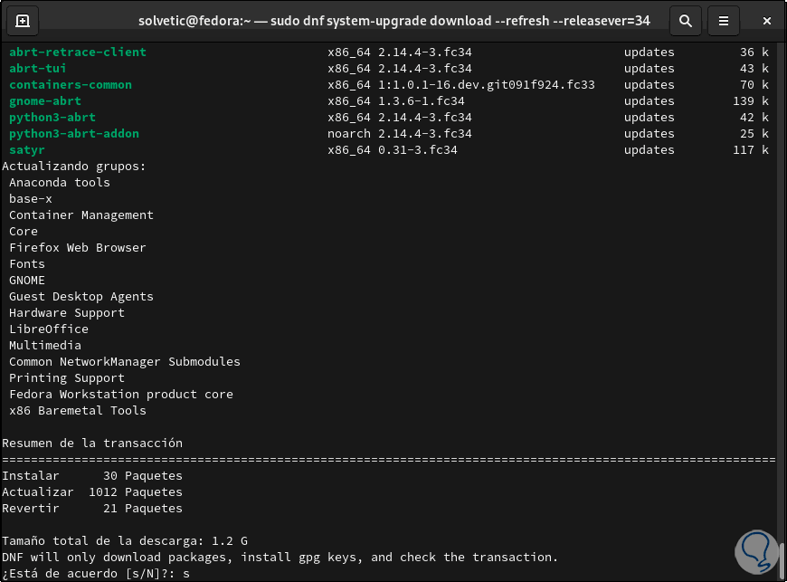This screenshot has width=787, height=582.
Task: Click the x86 Baremetal Tools line
Action: click(x=78, y=411)
